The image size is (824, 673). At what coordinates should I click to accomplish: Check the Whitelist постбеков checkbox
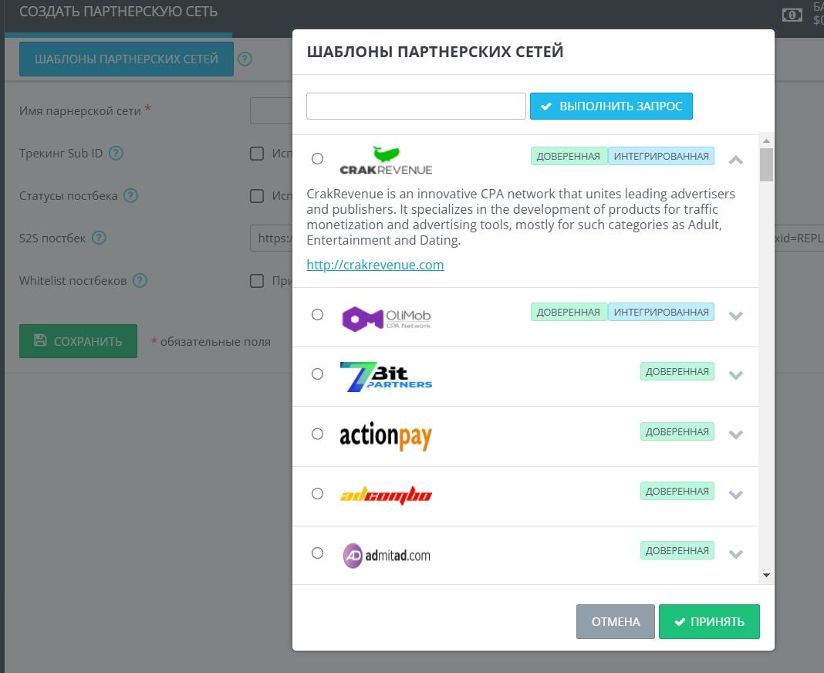coord(257,281)
